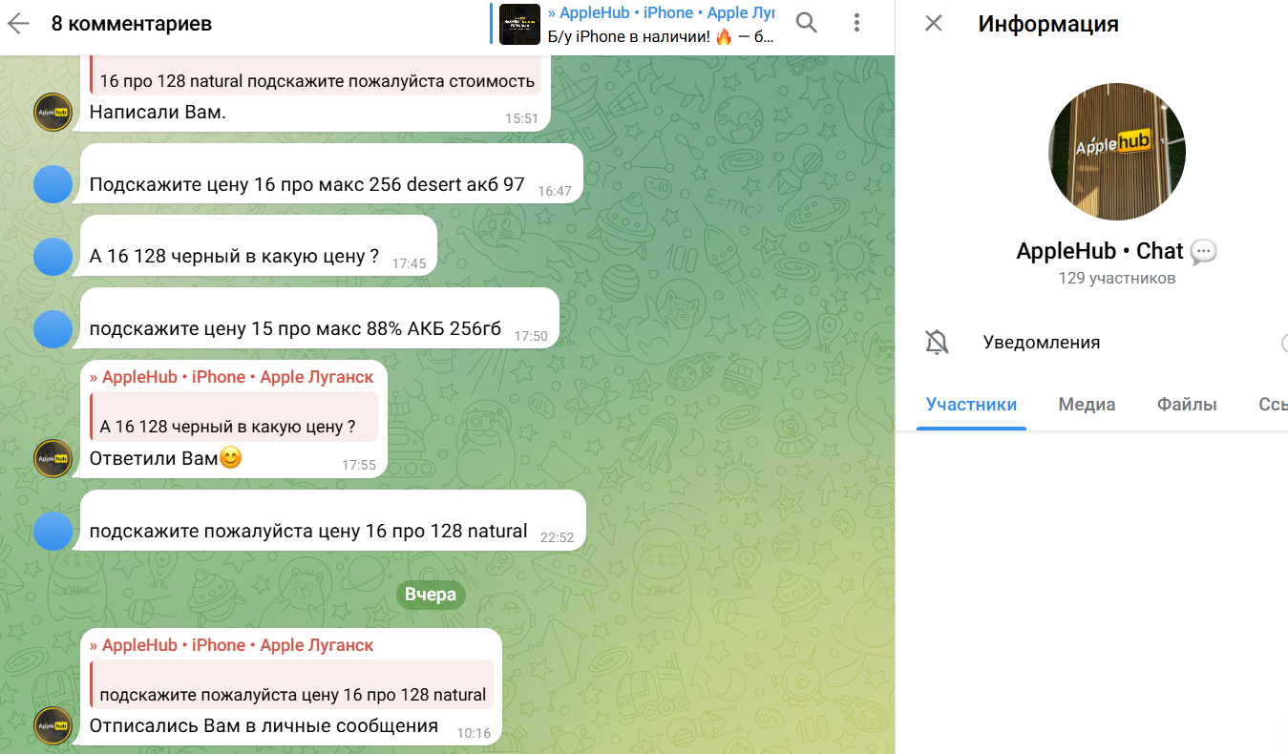Click the message text Написали Вам.
This screenshot has height=754, width=1288.
pyautogui.click(x=158, y=113)
